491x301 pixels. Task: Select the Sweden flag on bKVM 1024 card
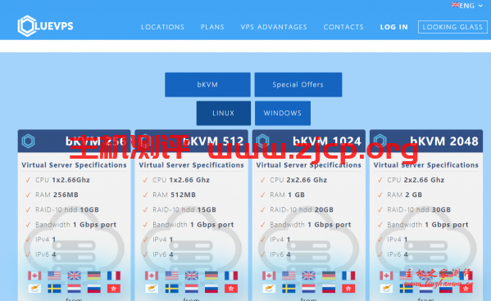[x=289, y=289]
